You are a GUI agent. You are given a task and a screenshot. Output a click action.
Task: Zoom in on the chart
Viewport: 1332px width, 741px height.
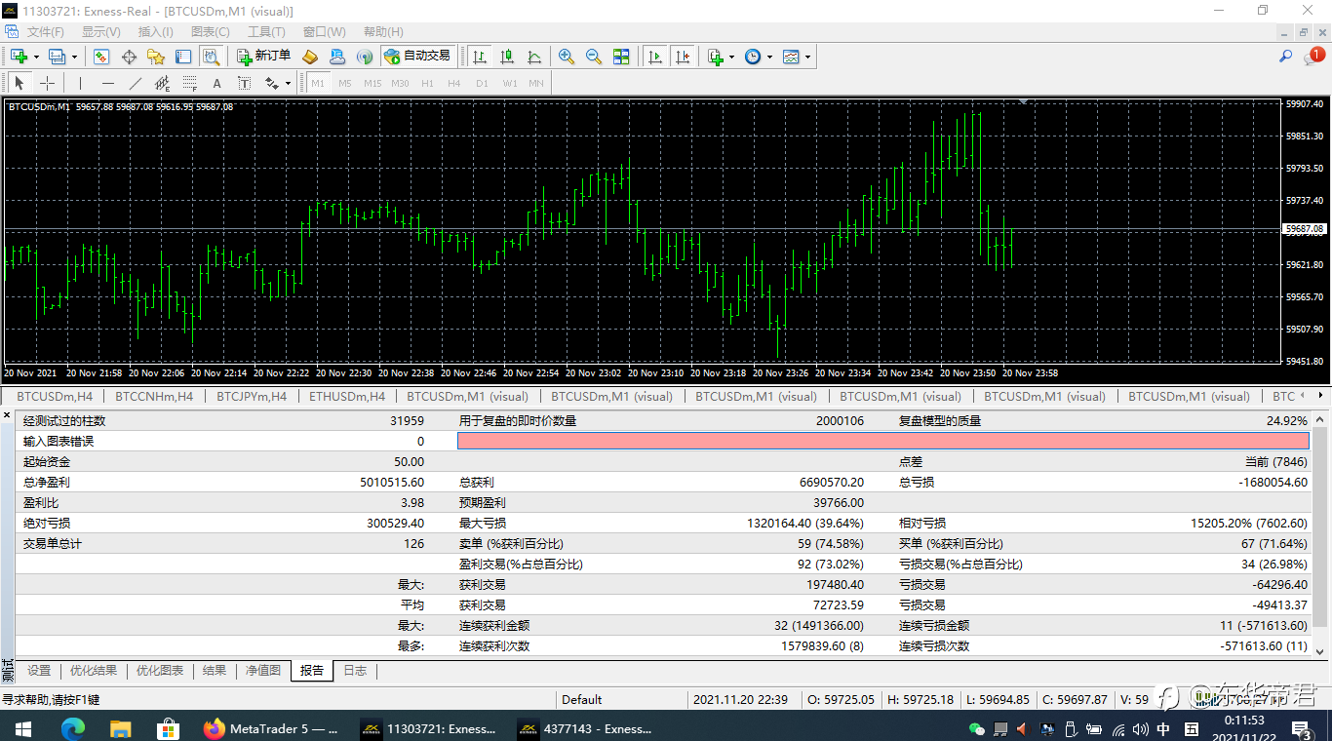pyautogui.click(x=567, y=57)
